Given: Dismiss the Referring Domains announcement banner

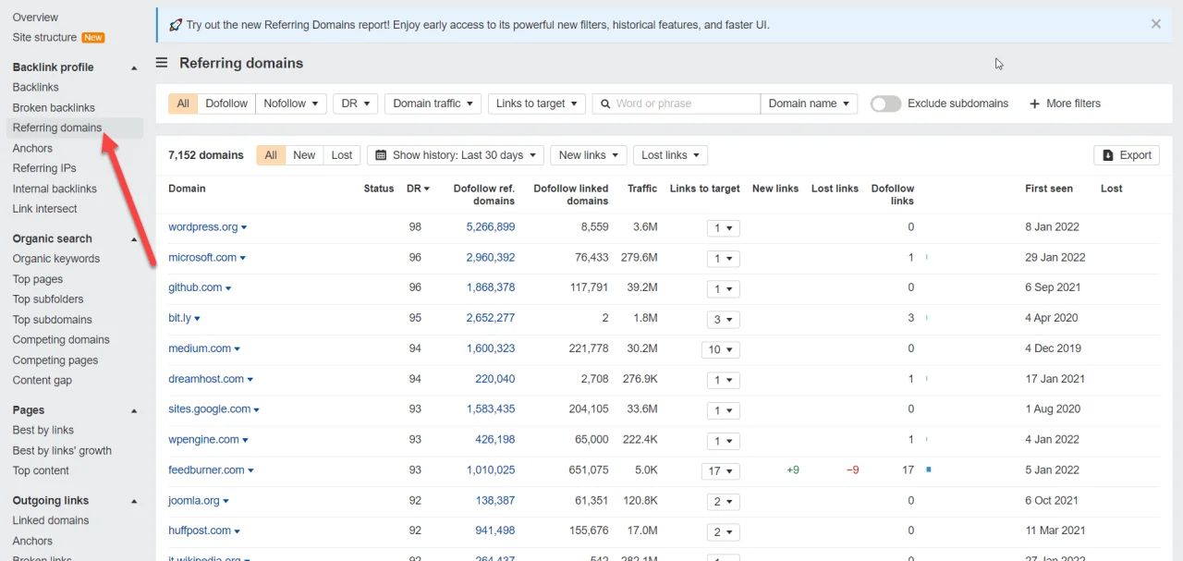Looking at the screenshot, I should point(1155,23).
